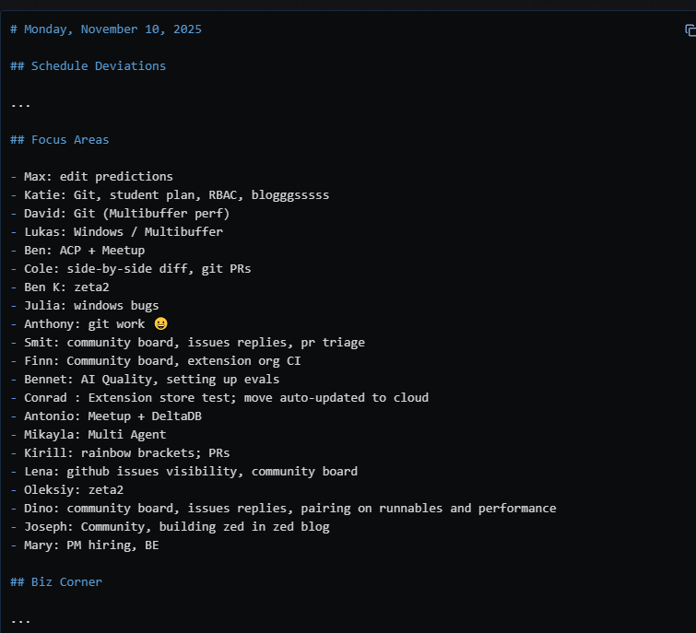The height and width of the screenshot is (633, 696).
Task: Click Cole's side-by-side diff line
Action: pyautogui.click(x=131, y=269)
